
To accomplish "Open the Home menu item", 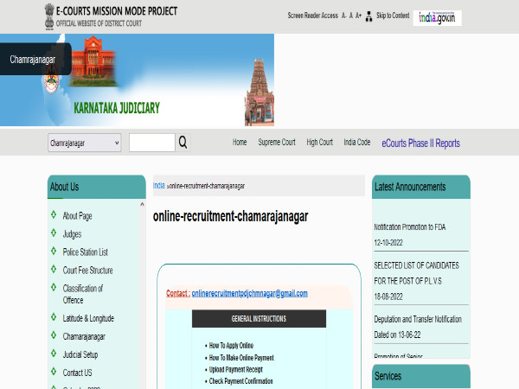I will pos(240,143).
